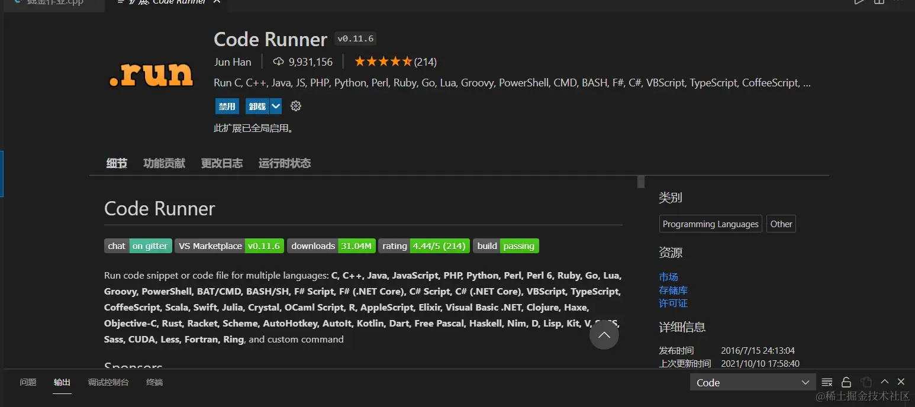Click the build passing badge

506,246
